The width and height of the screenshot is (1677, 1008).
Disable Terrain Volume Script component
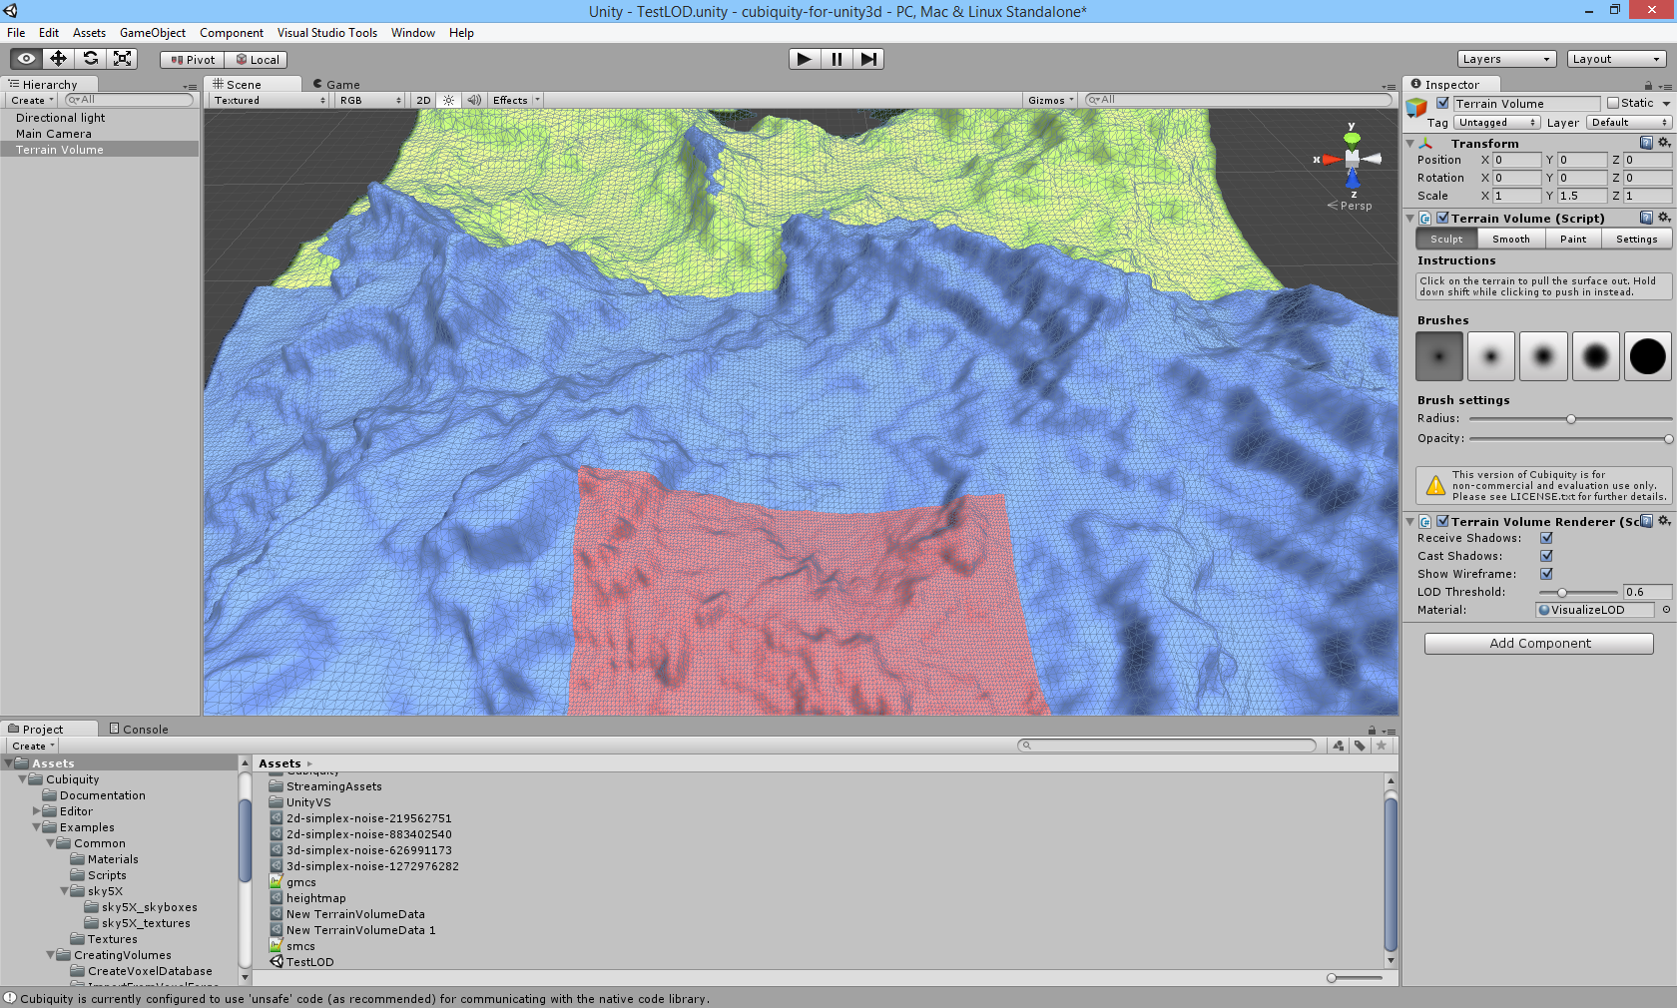click(1442, 218)
